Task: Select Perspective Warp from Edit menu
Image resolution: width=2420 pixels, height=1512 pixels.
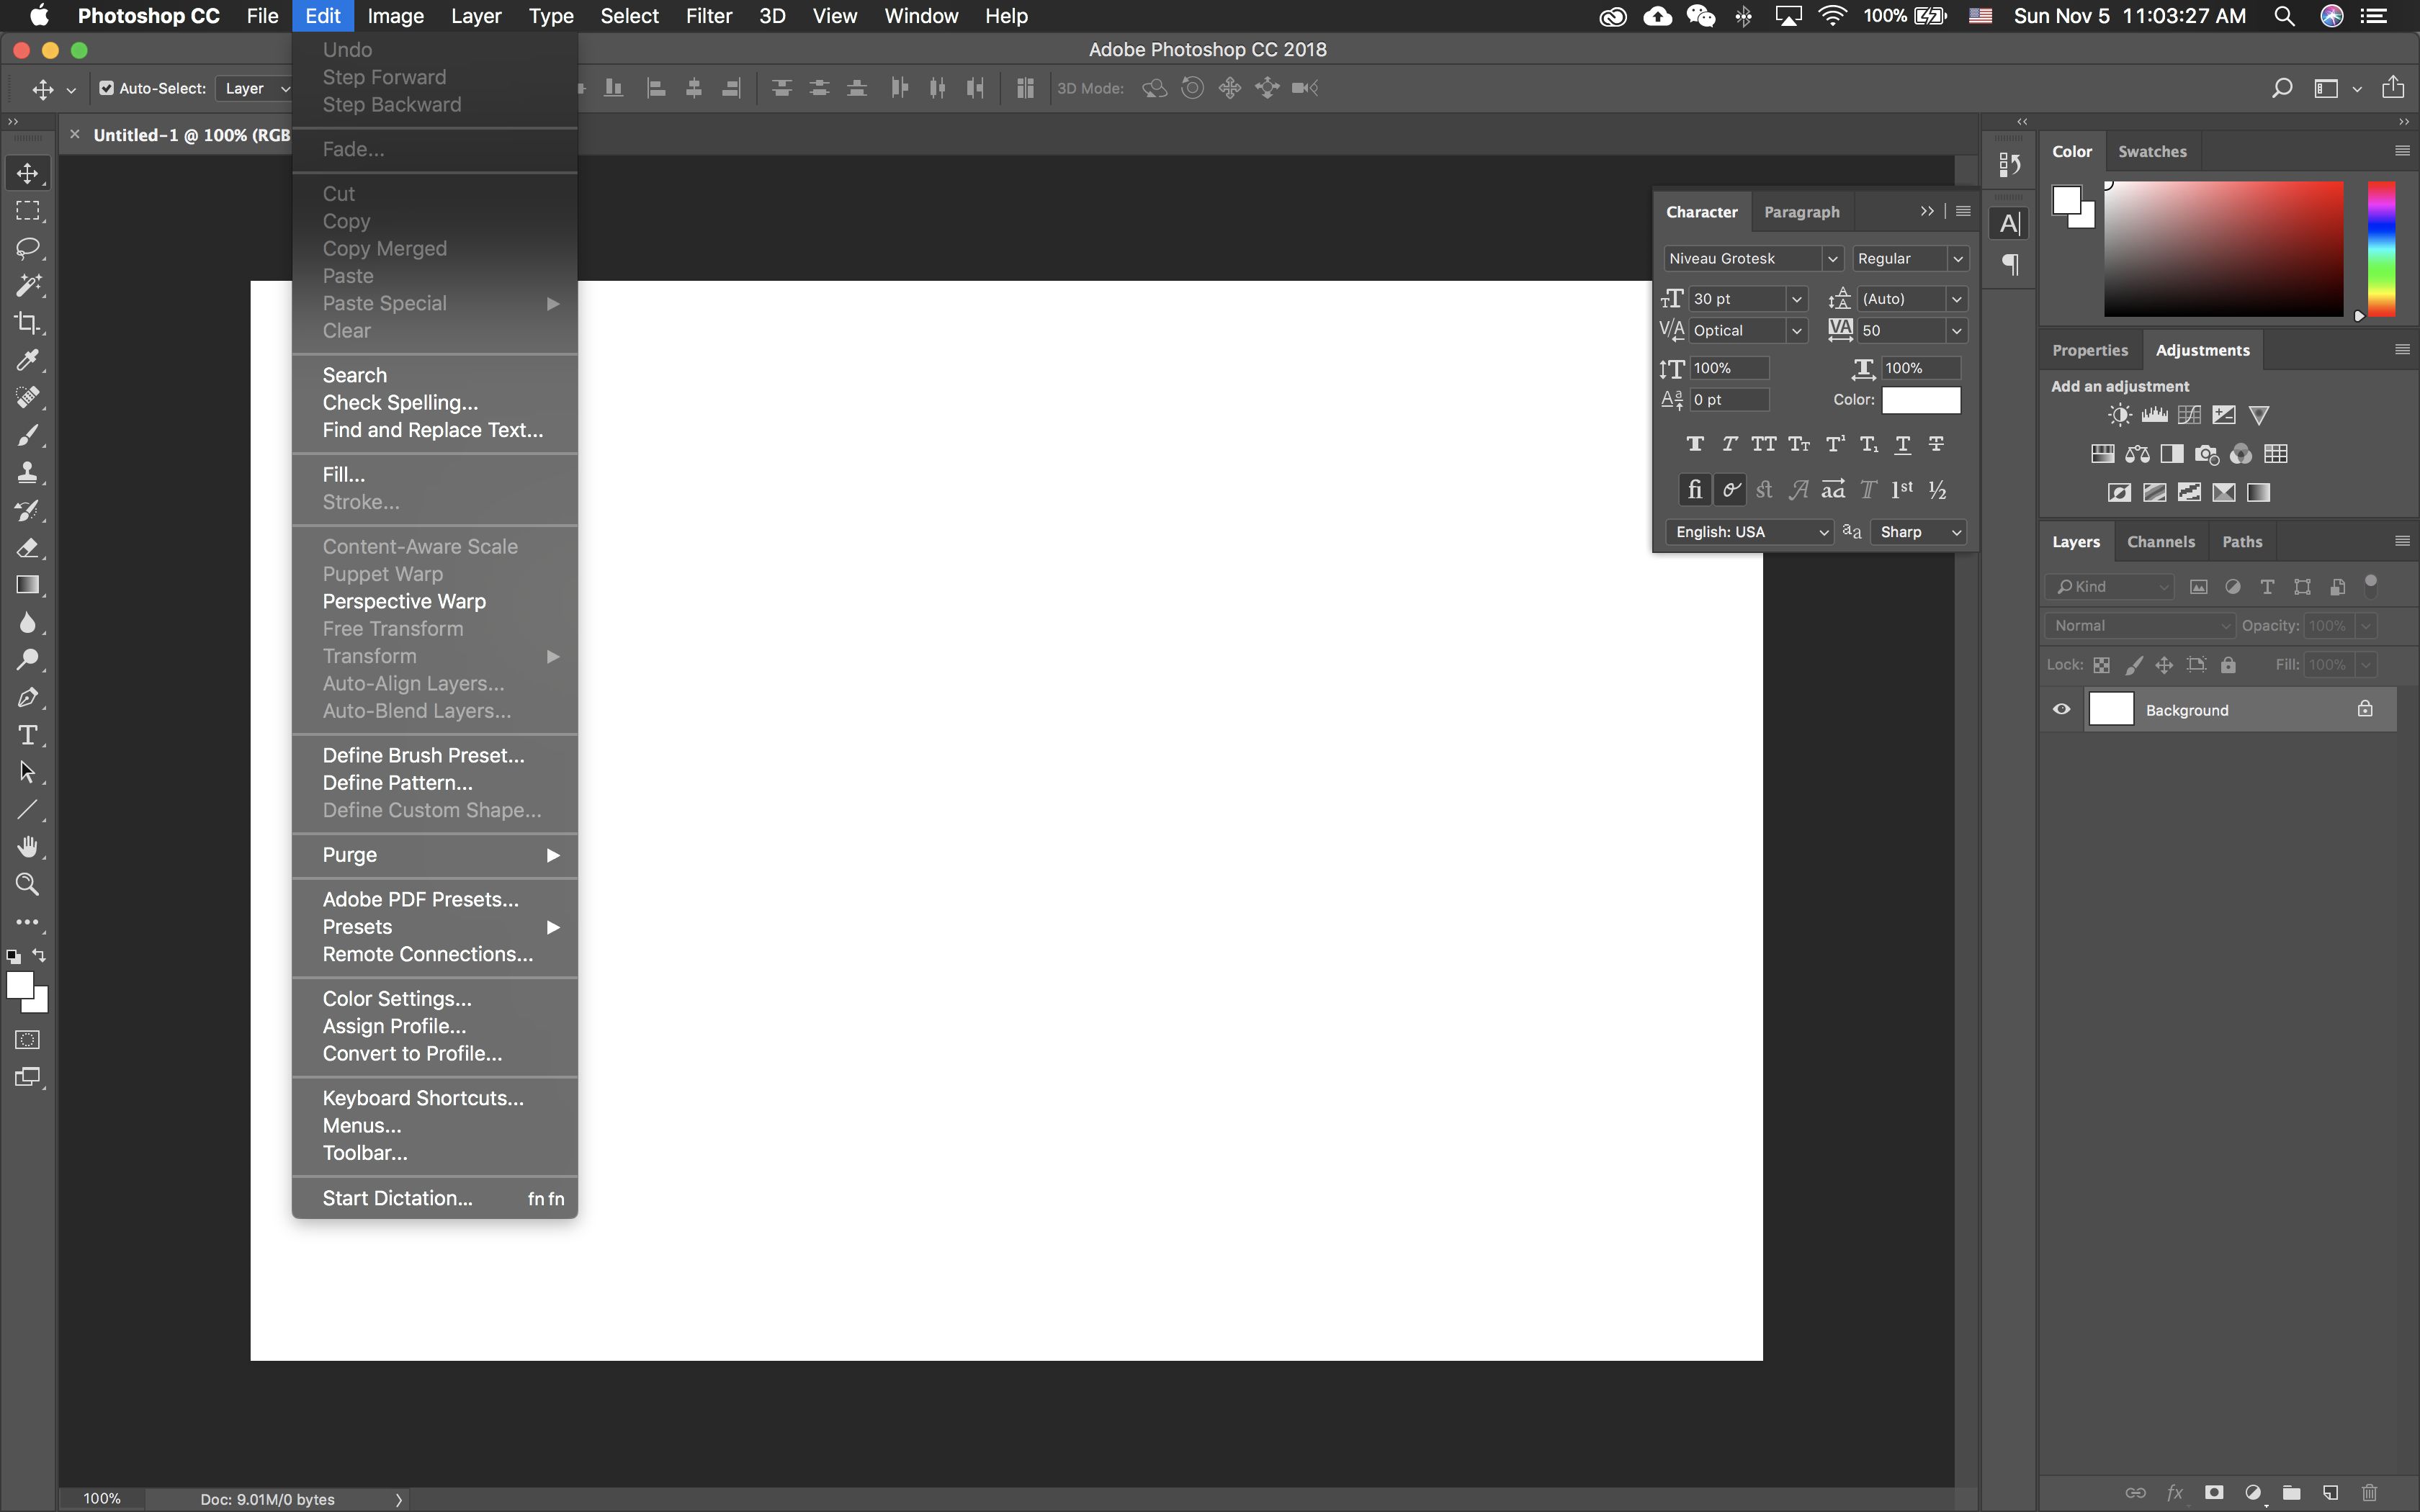Action: point(404,599)
